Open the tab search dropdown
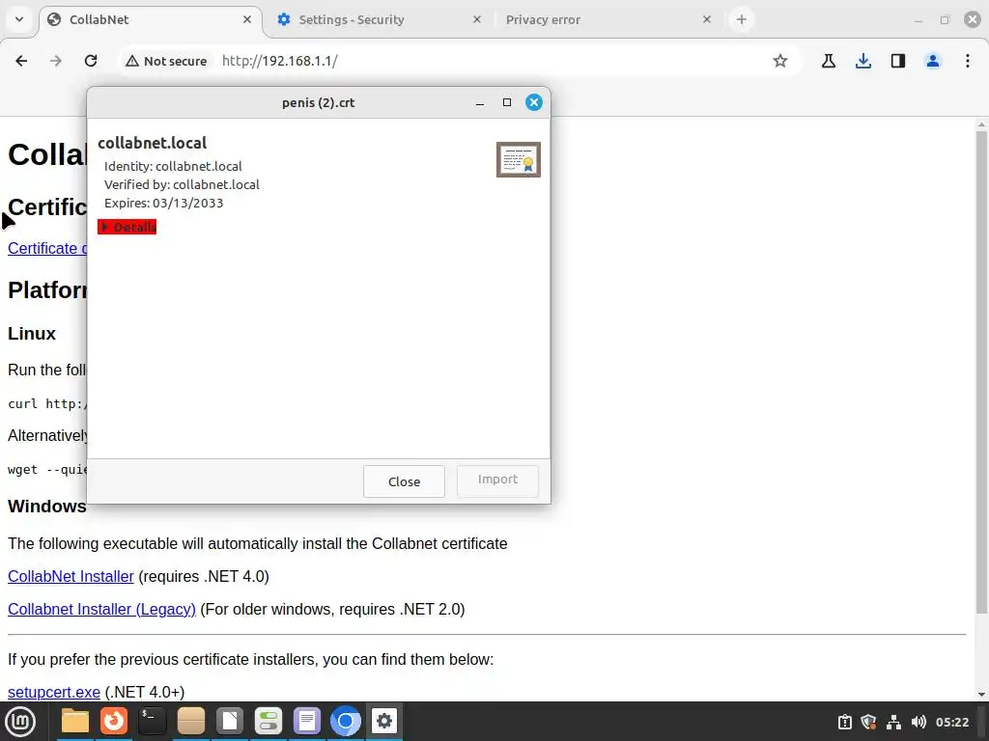989x741 pixels. coord(19,19)
